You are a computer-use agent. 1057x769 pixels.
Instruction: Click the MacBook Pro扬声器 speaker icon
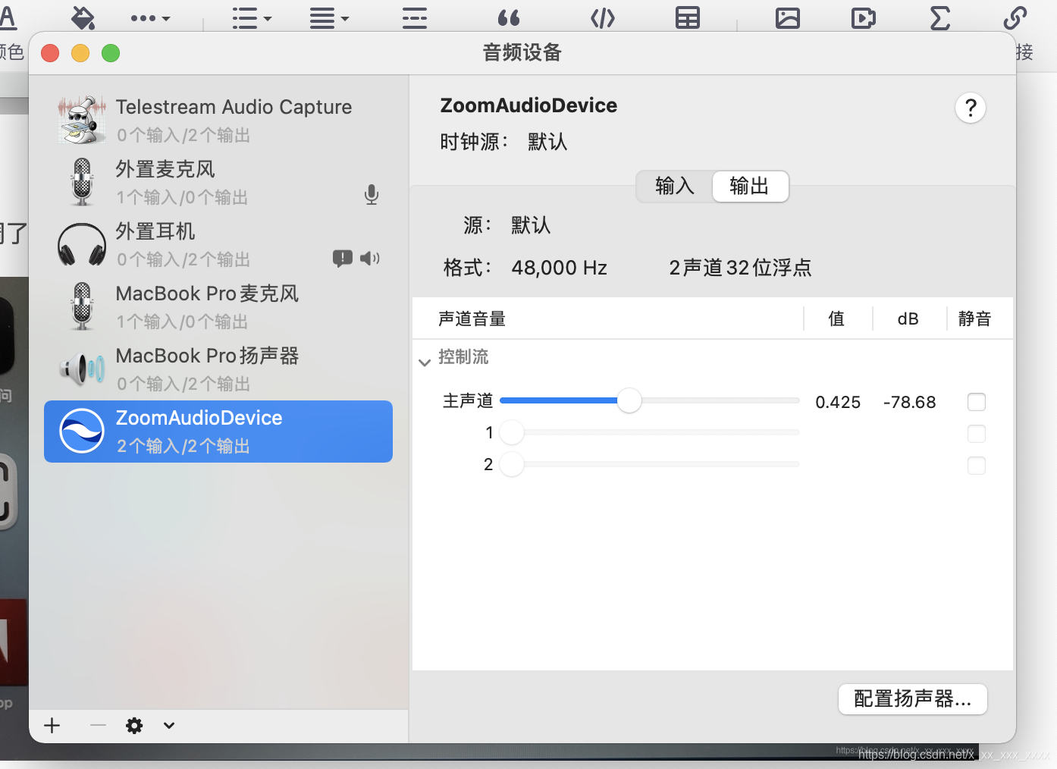click(82, 369)
